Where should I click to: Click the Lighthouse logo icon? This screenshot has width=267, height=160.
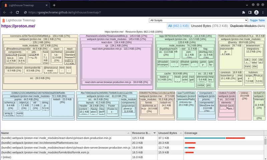pos(3,20)
